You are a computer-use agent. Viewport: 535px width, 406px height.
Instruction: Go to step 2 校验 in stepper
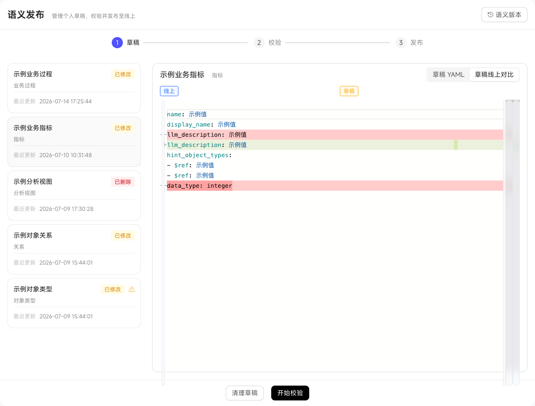259,43
